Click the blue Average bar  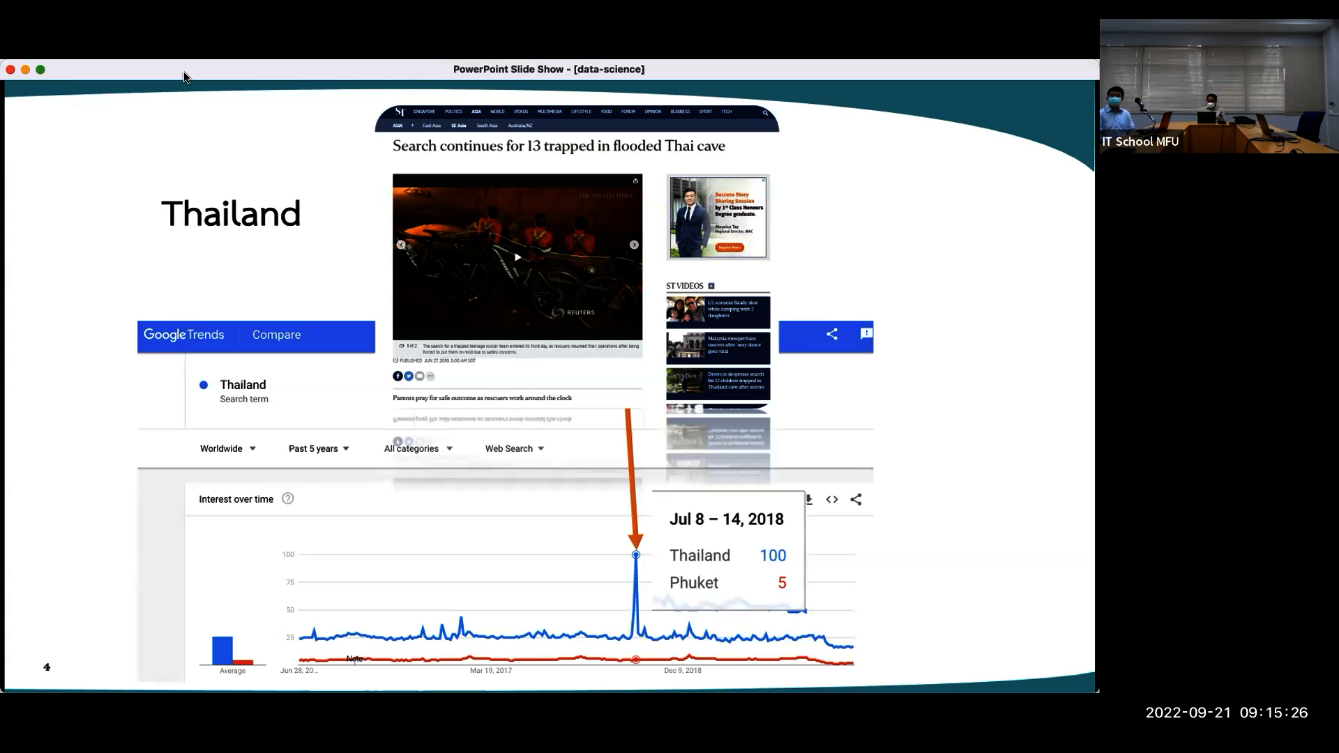pos(222,651)
